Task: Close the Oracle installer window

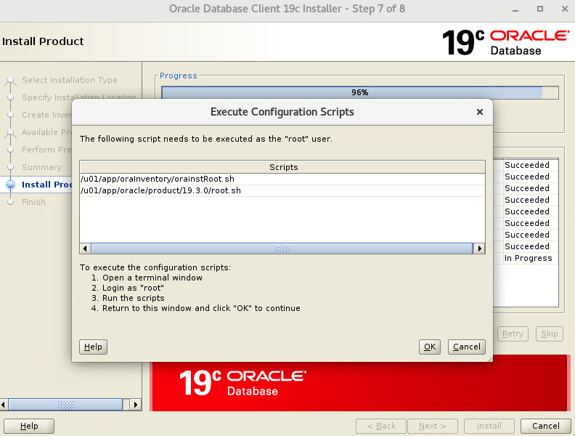Action: (564, 9)
